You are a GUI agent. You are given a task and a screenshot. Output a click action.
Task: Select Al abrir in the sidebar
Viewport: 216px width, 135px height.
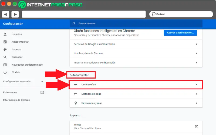pyautogui.click(x=16, y=72)
